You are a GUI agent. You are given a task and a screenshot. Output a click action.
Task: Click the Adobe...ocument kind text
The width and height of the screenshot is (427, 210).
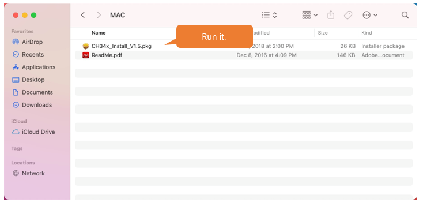click(383, 55)
